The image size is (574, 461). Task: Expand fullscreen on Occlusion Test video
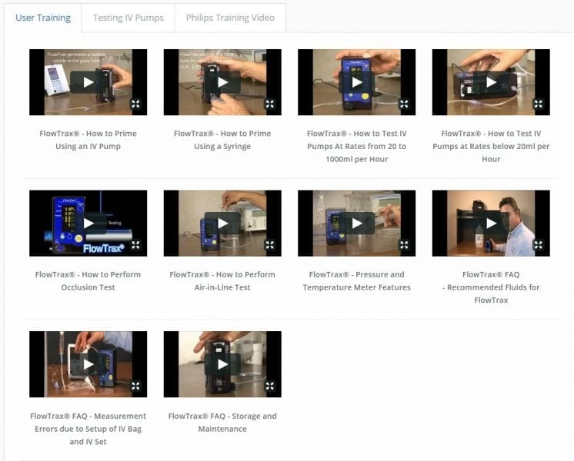coord(135,245)
